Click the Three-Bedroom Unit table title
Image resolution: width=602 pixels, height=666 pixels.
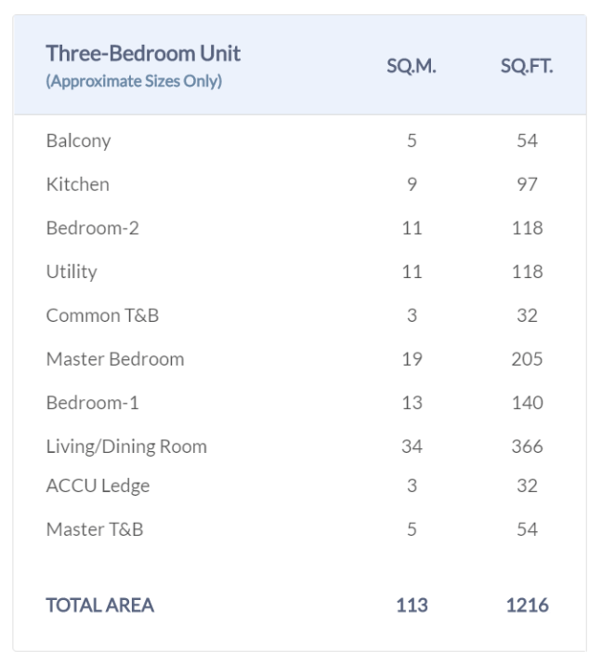[x=143, y=54]
